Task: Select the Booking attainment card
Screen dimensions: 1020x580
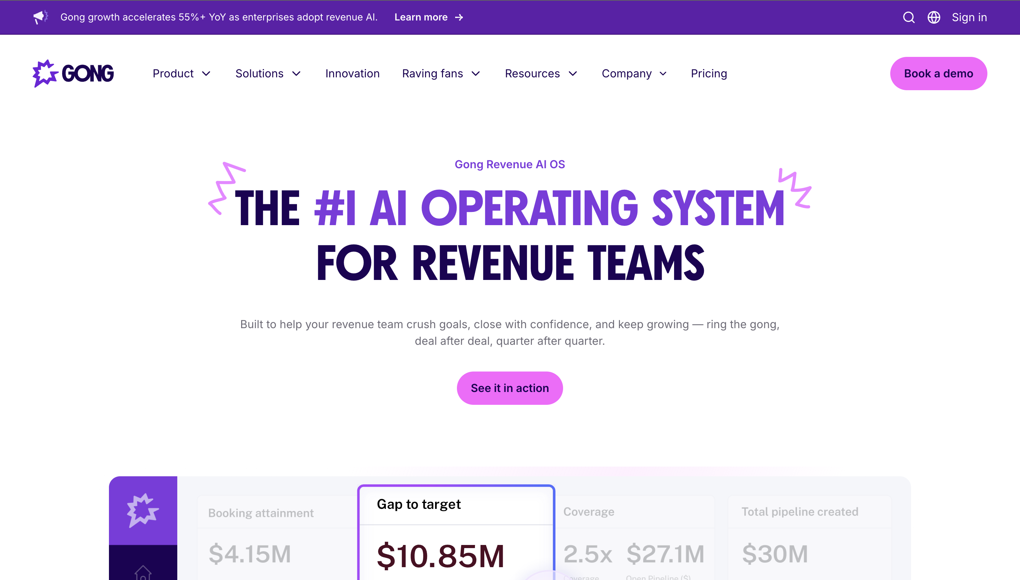Action: pyautogui.click(x=278, y=538)
